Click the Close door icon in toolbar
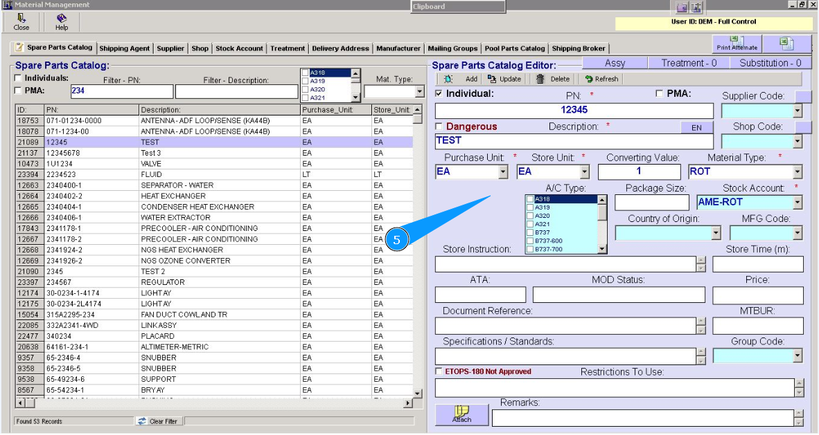This screenshot has width=819, height=435. (21, 18)
